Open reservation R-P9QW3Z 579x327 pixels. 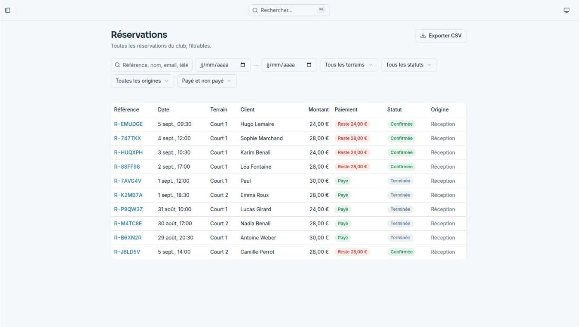click(x=128, y=209)
